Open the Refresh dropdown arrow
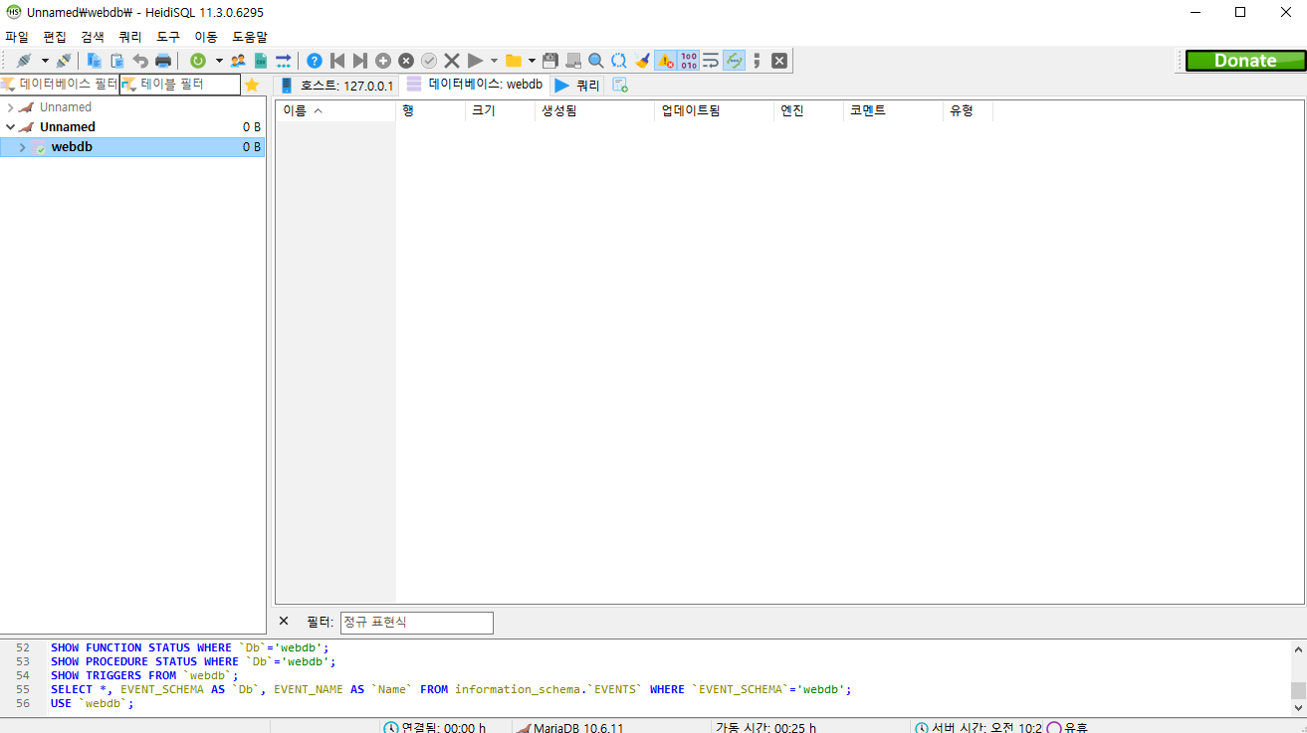The image size is (1307, 733). [219, 61]
